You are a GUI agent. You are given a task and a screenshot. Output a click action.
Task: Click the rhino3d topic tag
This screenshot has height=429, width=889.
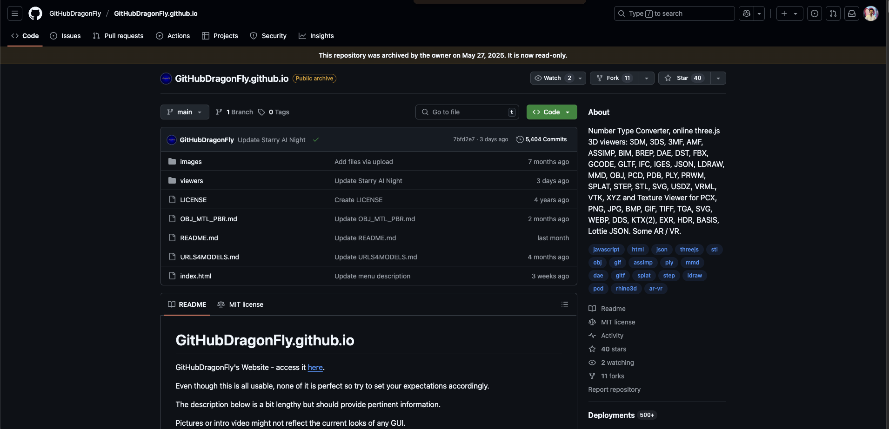(x=626, y=289)
